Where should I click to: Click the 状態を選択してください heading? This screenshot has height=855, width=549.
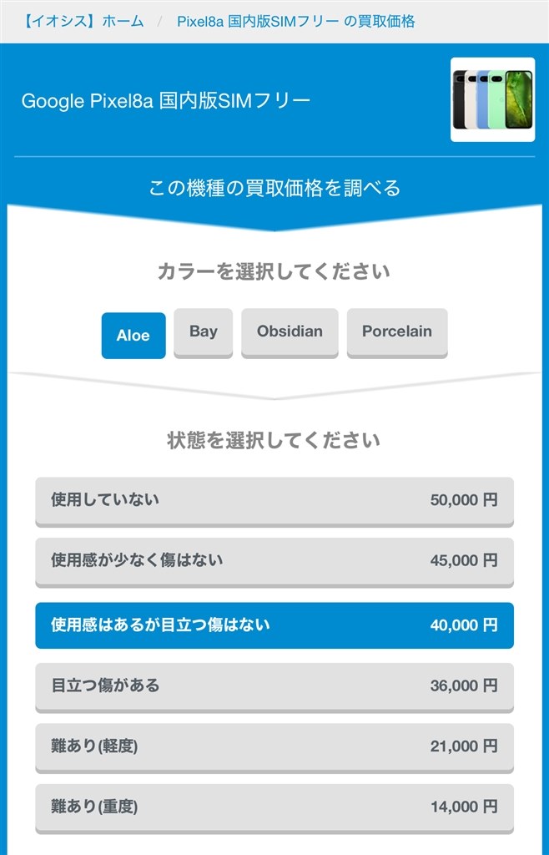click(x=274, y=438)
